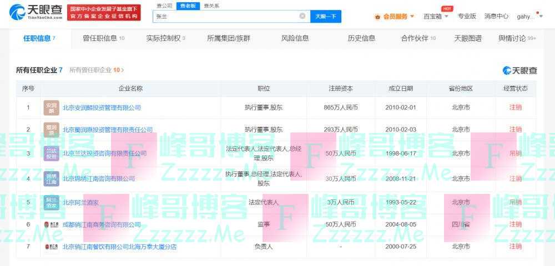Open 消息中心 in the header
555x266 pixels.
tap(496, 16)
